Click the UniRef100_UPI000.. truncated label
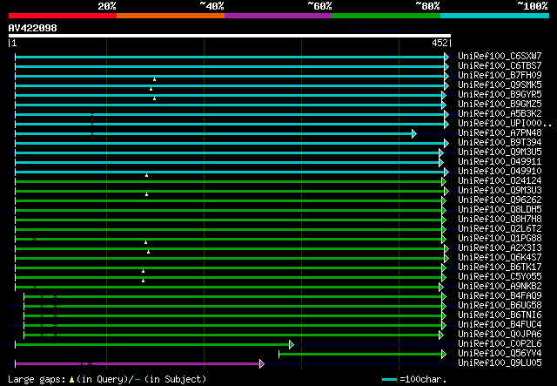 [503, 124]
